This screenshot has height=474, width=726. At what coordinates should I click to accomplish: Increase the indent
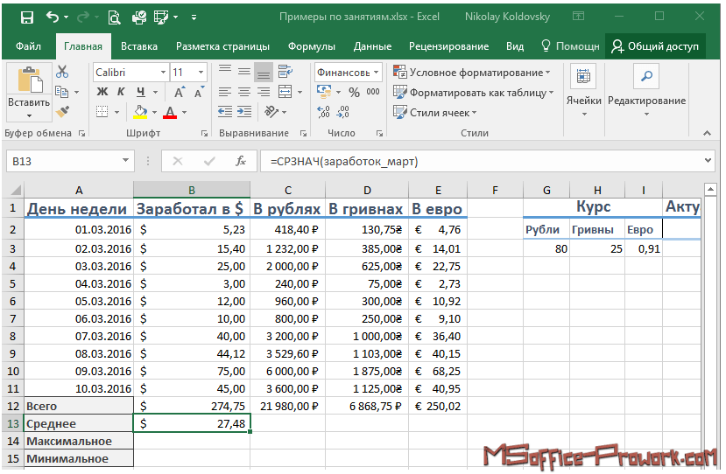[x=244, y=111]
